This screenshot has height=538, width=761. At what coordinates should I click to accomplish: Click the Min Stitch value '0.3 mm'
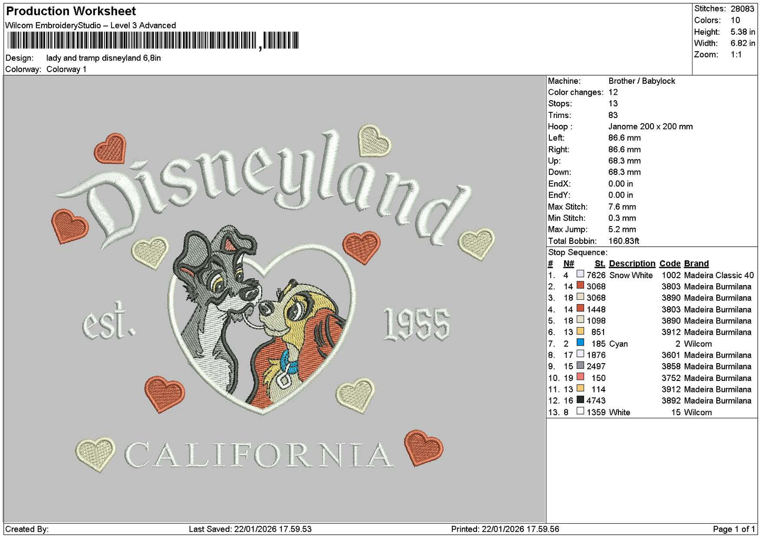[622, 218]
